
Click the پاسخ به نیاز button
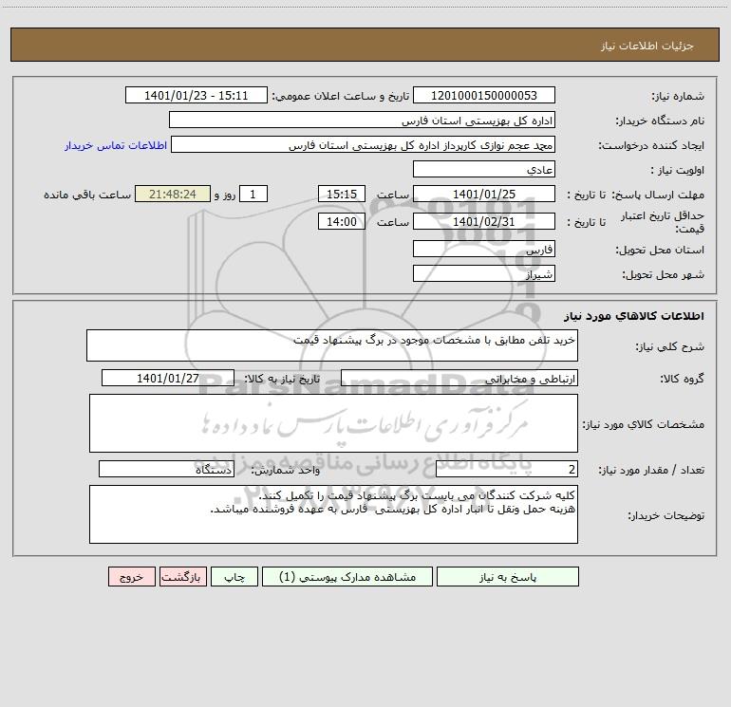click(x=507, y=577)
